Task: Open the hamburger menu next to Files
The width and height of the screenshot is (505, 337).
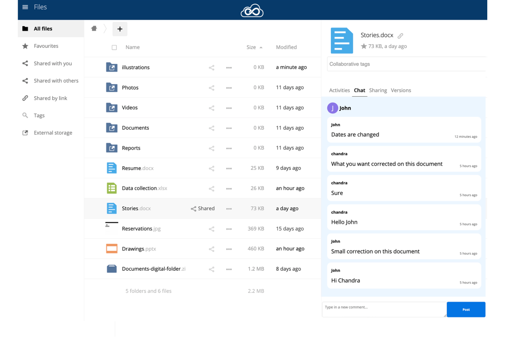Action: tap(25, 7)
